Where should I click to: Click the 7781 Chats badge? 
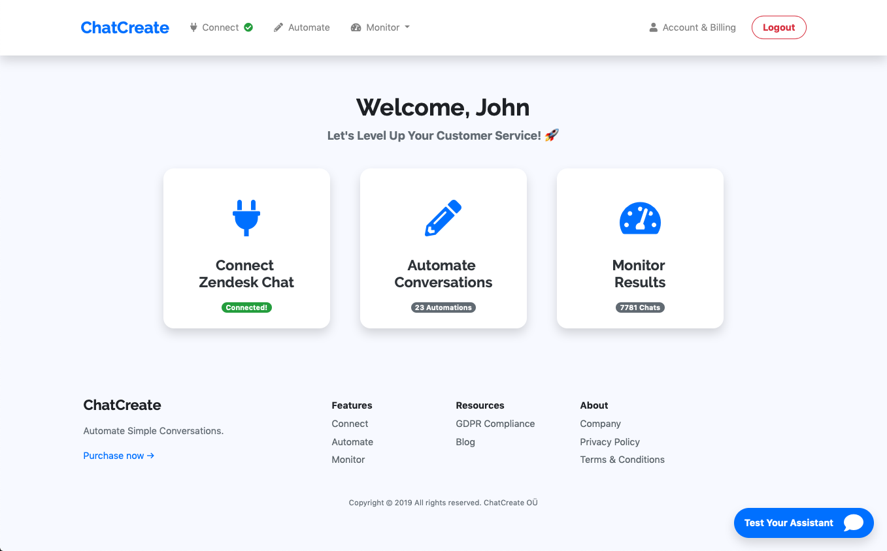tap(640, 307)
